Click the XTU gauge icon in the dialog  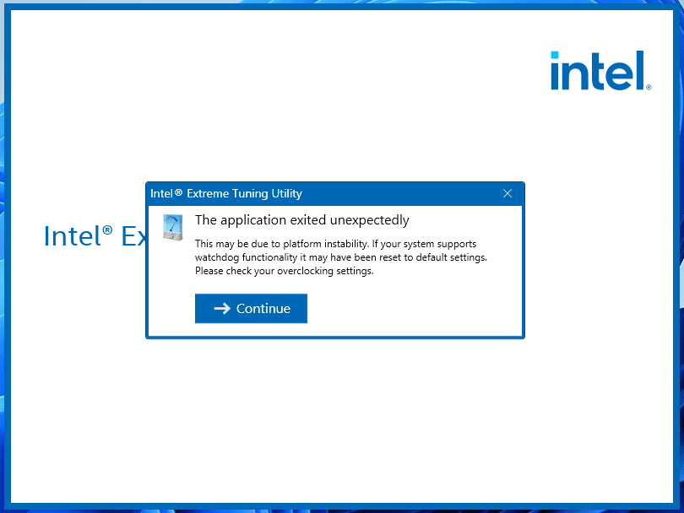click(173, 227)
